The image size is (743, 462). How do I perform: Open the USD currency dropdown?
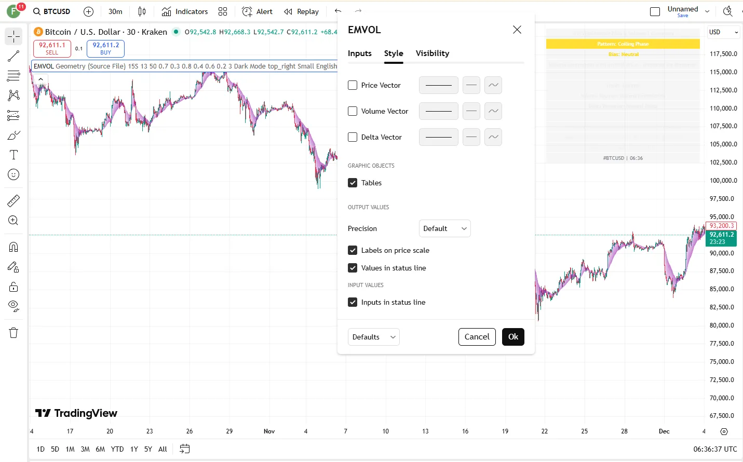(723, 32)
